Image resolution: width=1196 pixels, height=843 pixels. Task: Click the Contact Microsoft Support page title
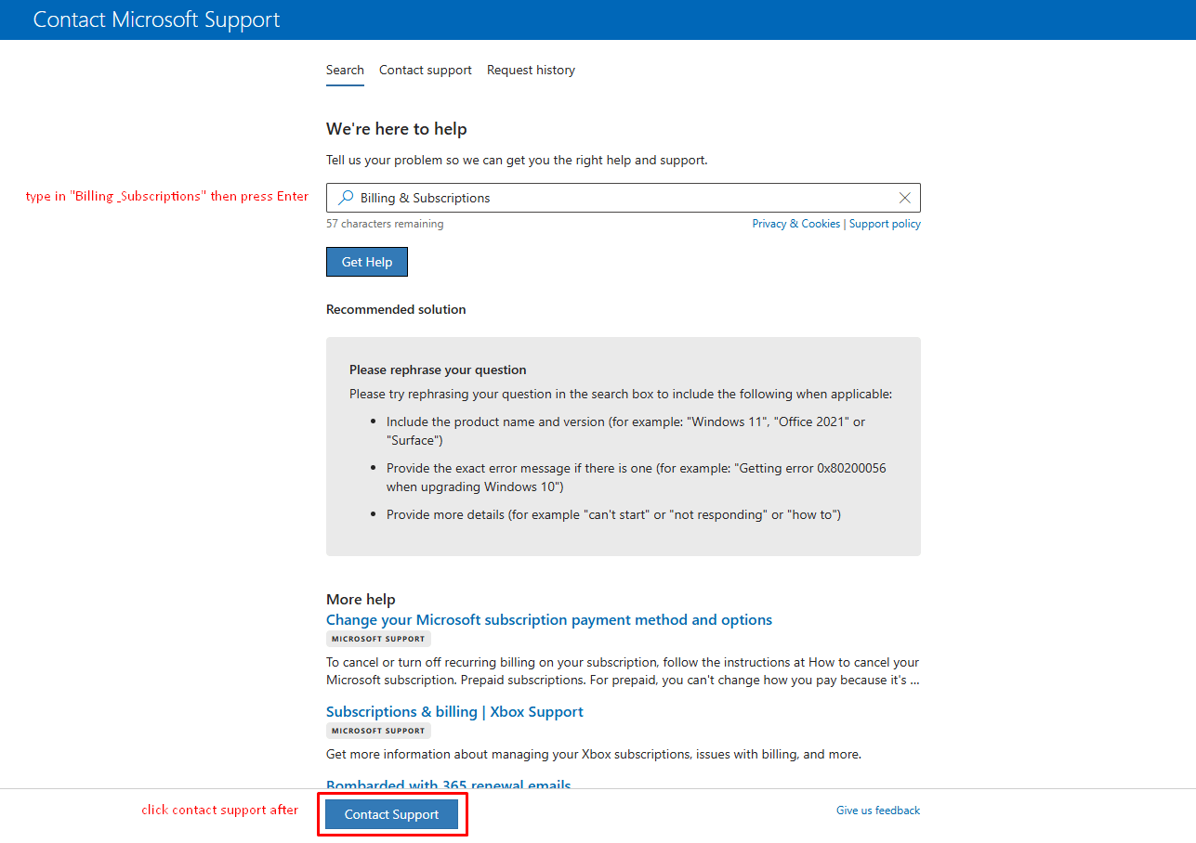(x=157, y=19)
